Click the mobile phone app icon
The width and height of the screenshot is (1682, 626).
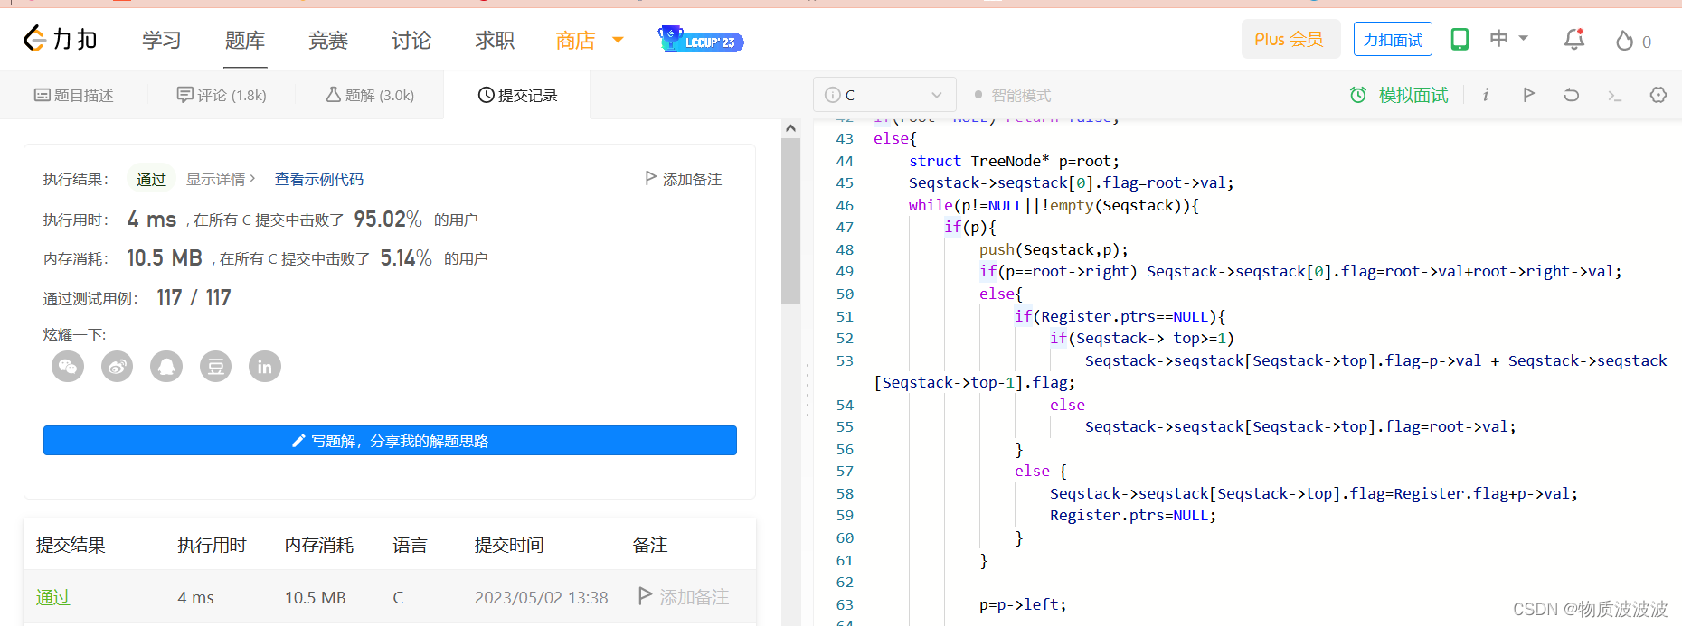(x=1460, y=40)
